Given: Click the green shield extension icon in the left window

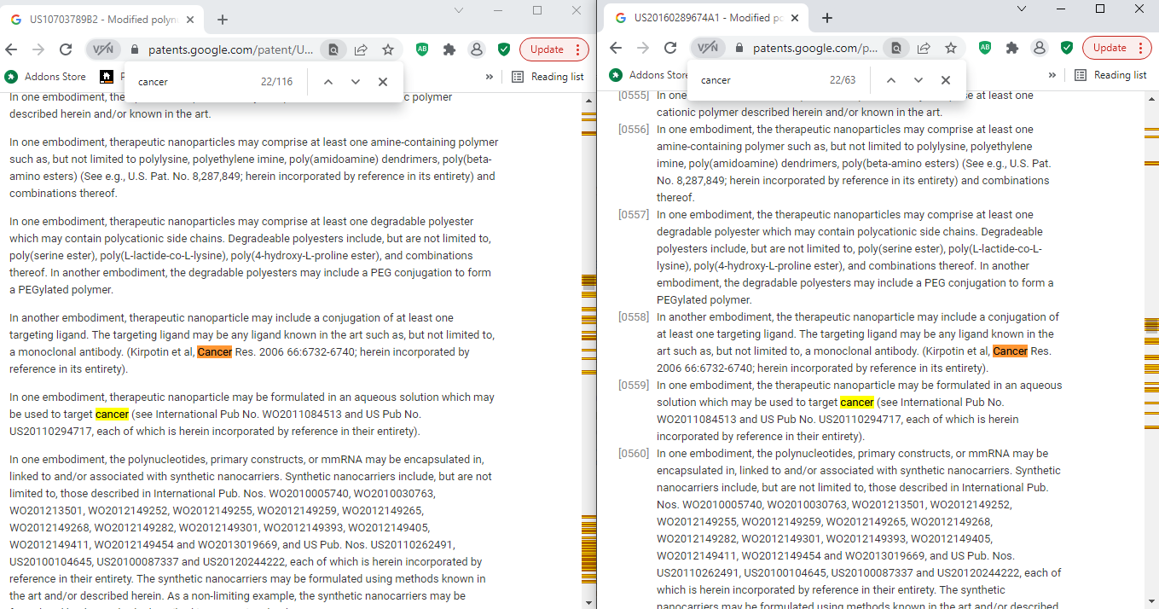Looking at the screenshot, I should 504,49.
